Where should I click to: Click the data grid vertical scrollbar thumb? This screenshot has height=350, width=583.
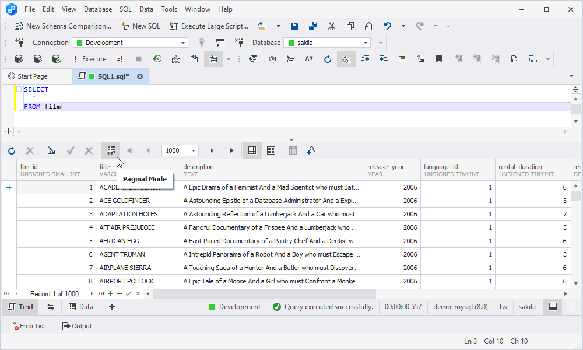pyautogui.click(x=576, y=195)
